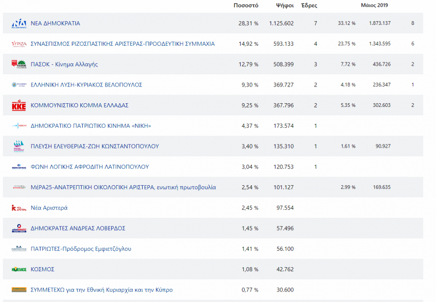Image resolution: width=436 pixels, height=302 pixels.
Task: Click the ΣΥΡΙΖΑ party logo
Action: [x=19, y=44]
